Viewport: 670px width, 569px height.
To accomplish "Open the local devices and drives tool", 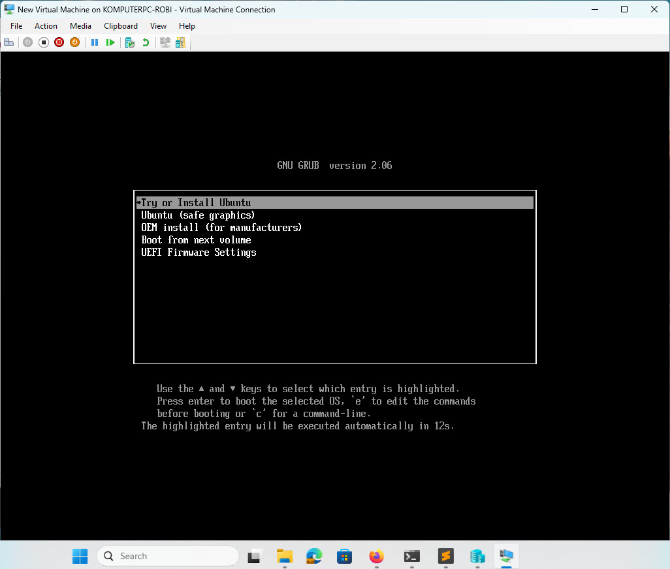I will (180, 42).
